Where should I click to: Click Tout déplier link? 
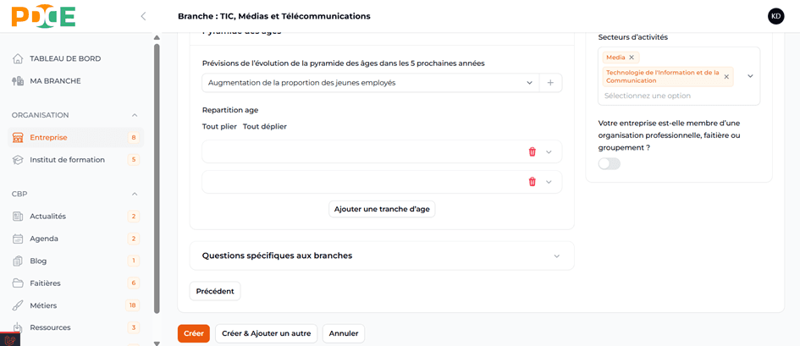265,127
